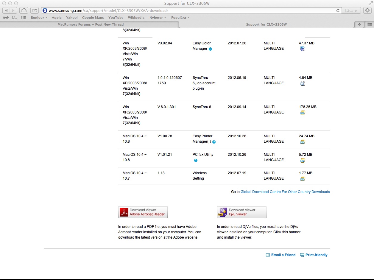Viewport: 374px width, 280px height.
Task: Select date 2012.07.26 in Easy Color Manager row
Action: coord(237,43)
